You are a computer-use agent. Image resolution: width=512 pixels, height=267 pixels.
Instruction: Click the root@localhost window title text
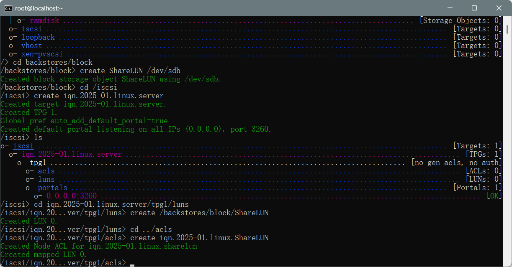coord(39,8)
